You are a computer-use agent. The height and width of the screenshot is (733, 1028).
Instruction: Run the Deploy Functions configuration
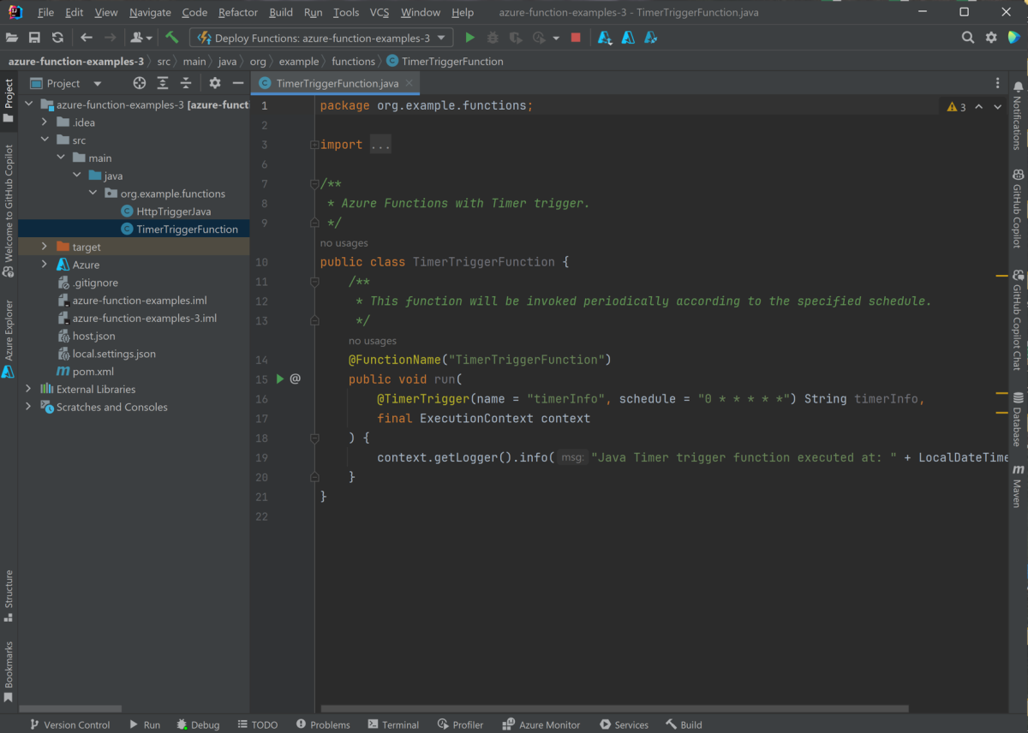[469, 37]
